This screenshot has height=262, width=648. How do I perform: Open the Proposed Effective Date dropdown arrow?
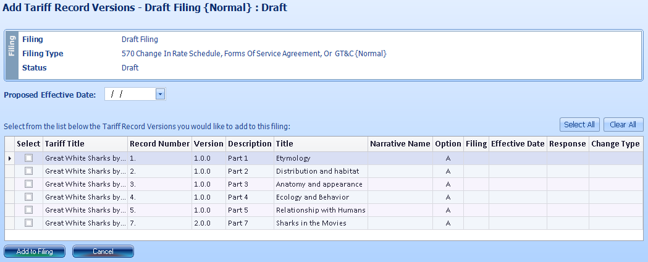click(x=161, y=94)
